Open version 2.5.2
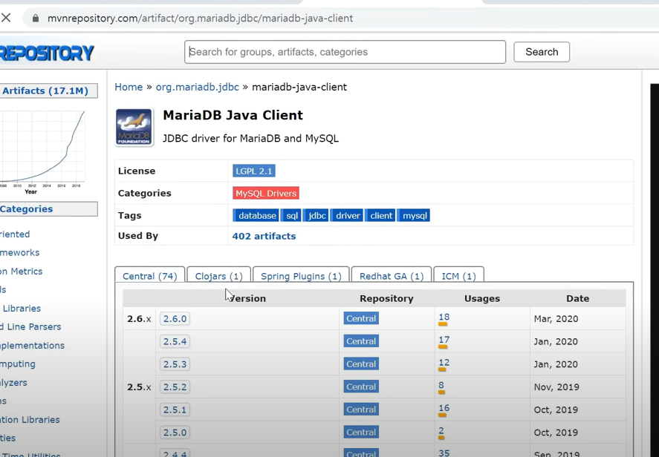The height and width of the screenshot is (457, 659). [175, 387]
